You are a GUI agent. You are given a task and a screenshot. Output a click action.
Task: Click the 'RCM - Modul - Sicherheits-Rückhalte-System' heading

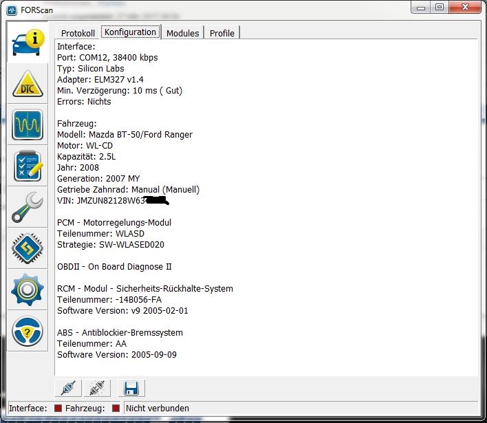click(x=145, y=288)
